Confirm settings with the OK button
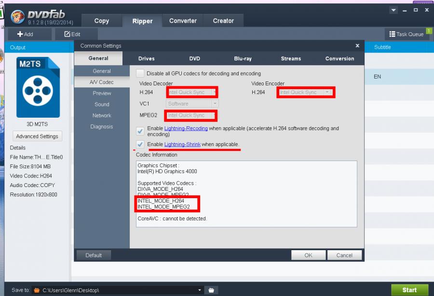Viewport: 434px width, 296px height. pos(308,255)
